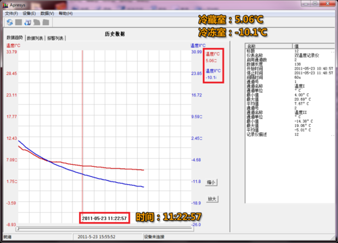
Task: Open the 数据(V) menu
Action: click(47, 13)
